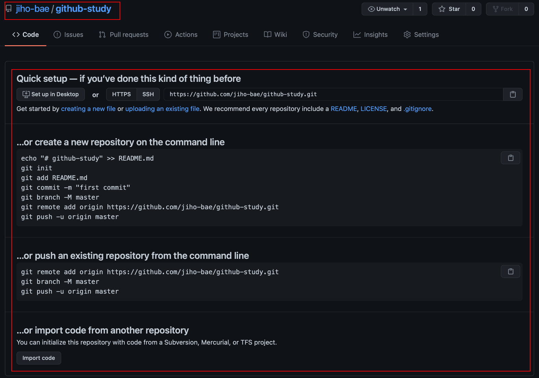Select the SSH clone URL option
The height and width of the screenshot is (378, 539).
click(148, 94)
